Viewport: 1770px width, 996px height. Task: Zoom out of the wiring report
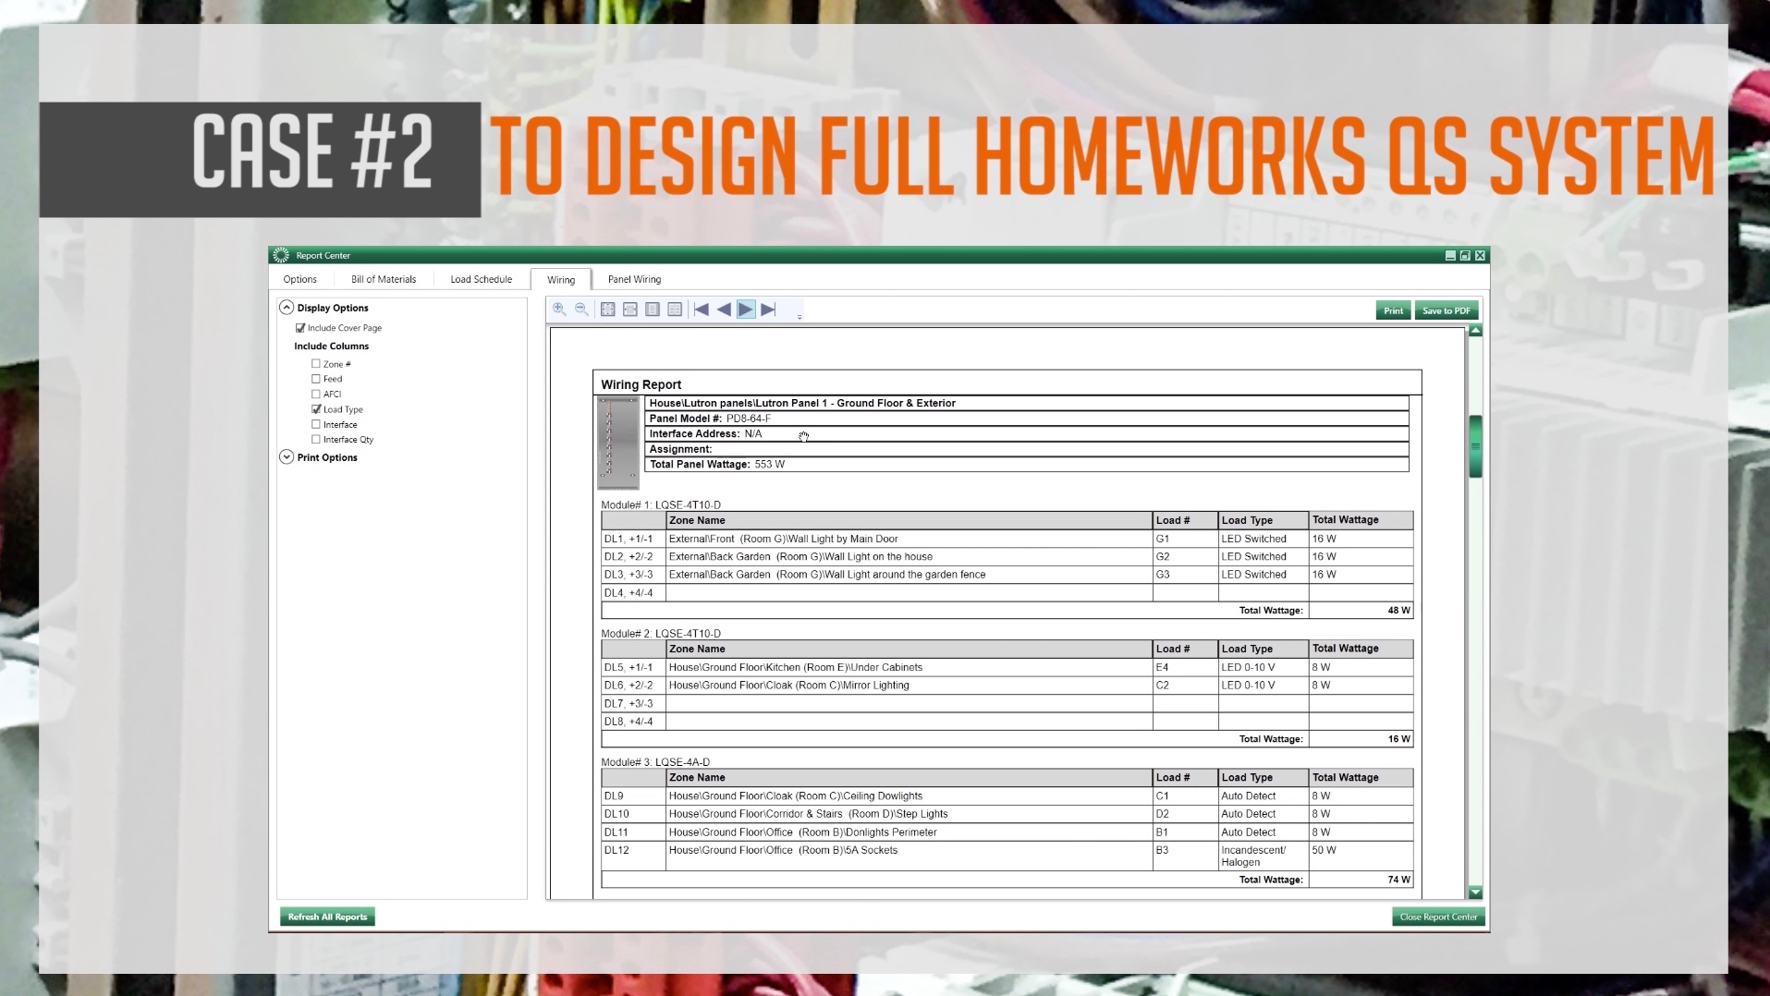coord(581,310)
